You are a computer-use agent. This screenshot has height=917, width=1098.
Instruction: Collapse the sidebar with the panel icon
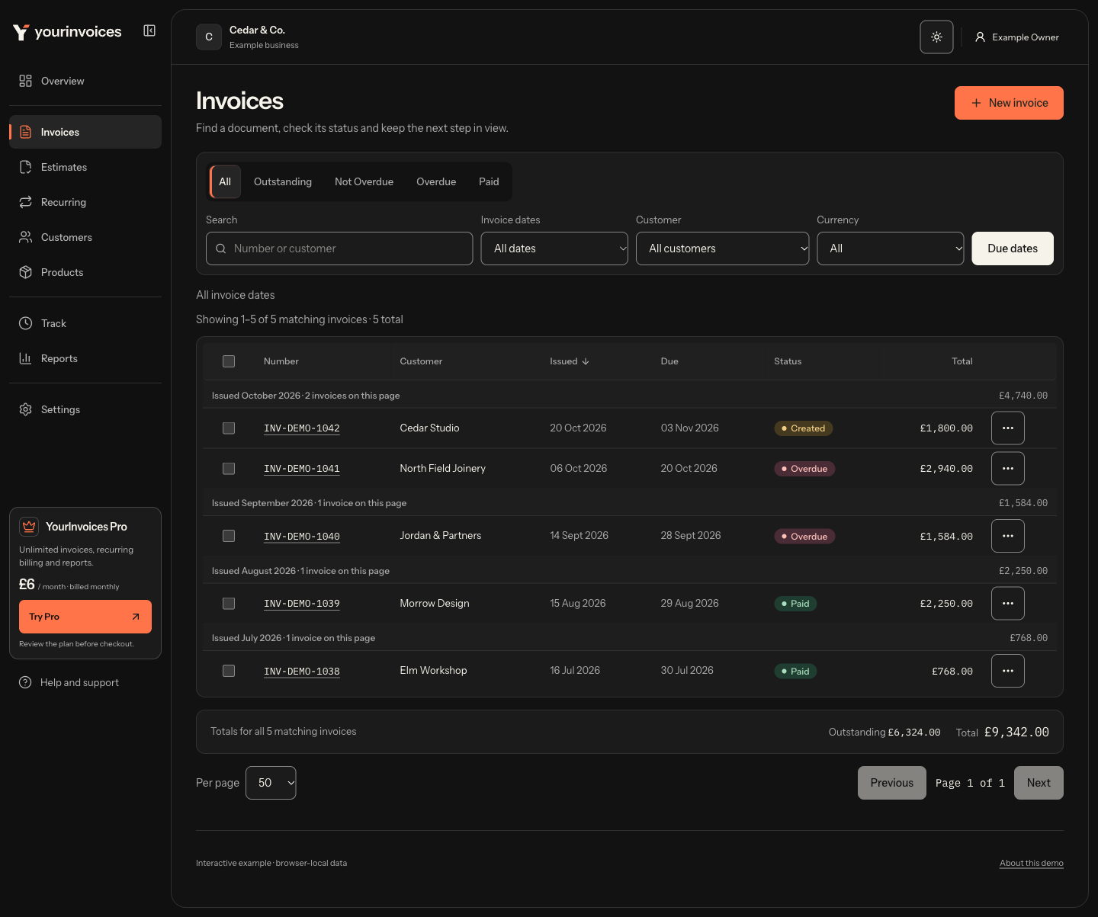[x=149, y=30]
